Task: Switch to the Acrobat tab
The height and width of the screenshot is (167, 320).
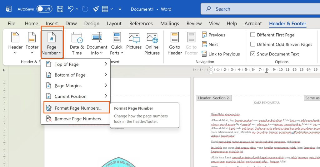Action: [253, 24]
